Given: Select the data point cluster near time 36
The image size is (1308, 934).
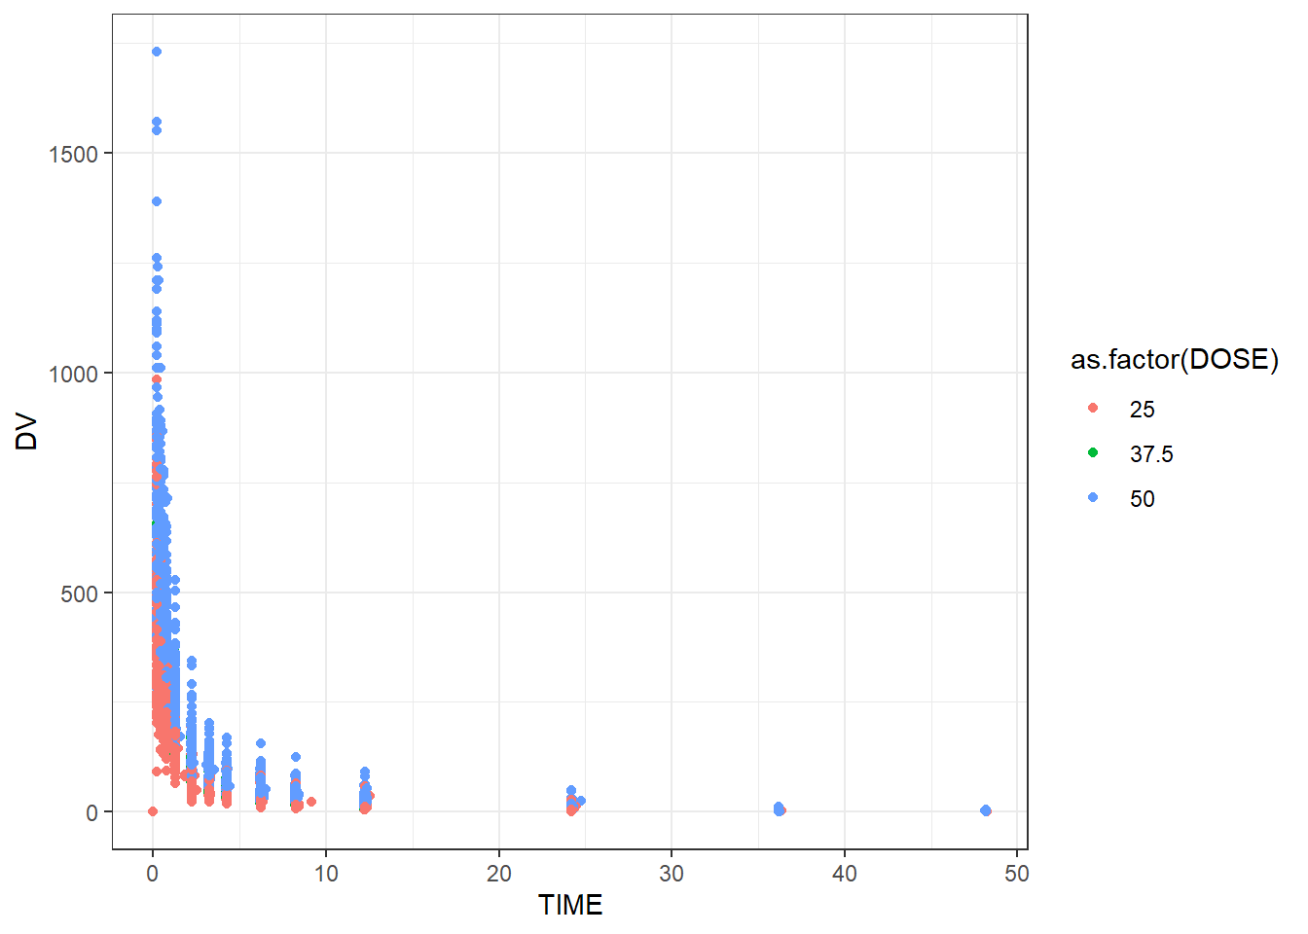Looking at the screenshot, I should coord(779,809).
